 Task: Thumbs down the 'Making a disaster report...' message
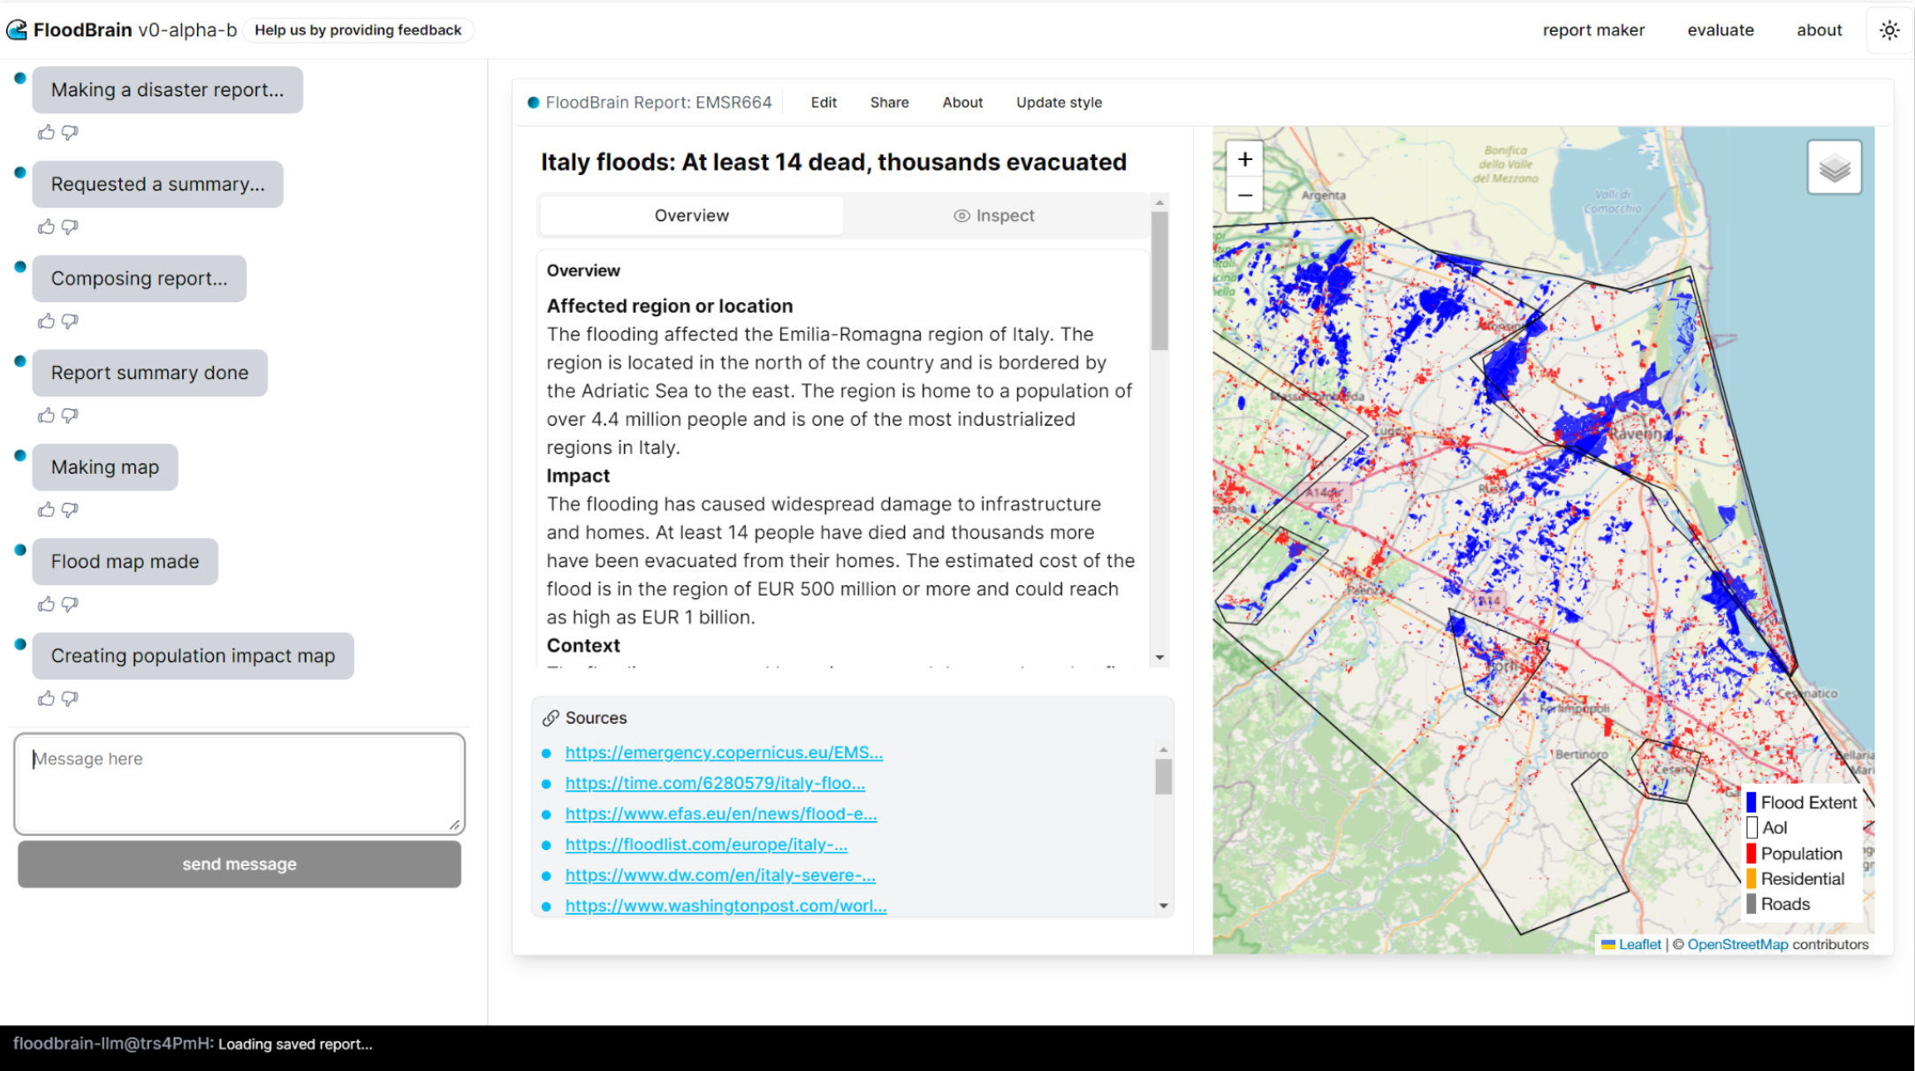click(x=70, y=133)
